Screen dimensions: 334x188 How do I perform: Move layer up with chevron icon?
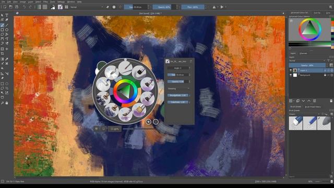[309, 101]
